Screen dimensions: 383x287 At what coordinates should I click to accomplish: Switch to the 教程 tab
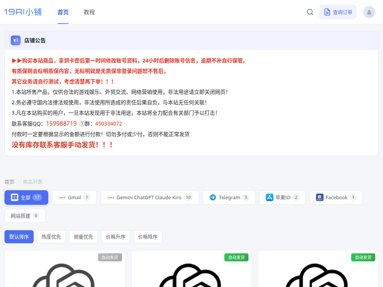89,12
